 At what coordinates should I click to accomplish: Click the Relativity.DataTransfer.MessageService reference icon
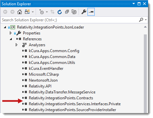25,92
